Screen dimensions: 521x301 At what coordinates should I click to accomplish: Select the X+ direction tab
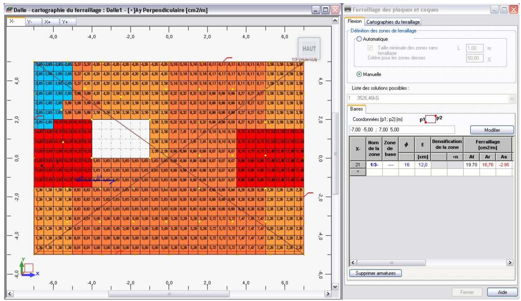click(50, 21)
